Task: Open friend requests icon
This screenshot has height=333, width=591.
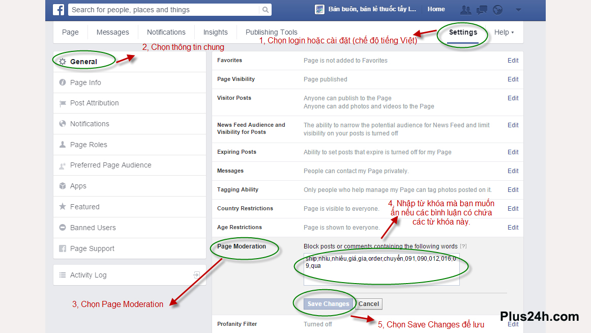Action: coord(465,10)
